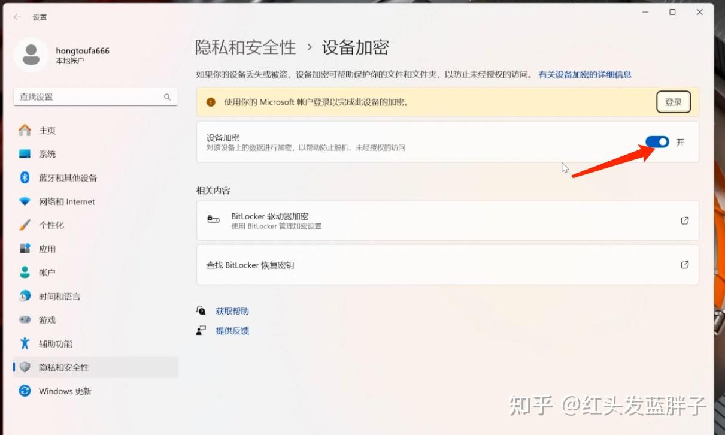Click the BitLocker drive lock icon

pyautogui.click(x=213, y=219)
